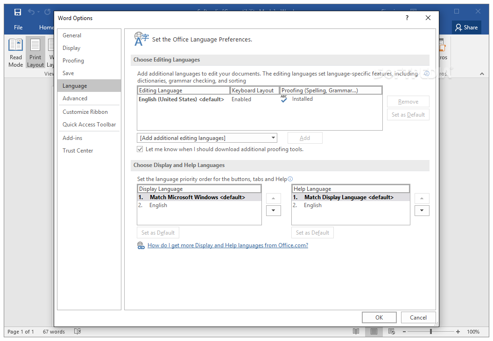Click the Save icon in Word title bar
The height and width of the screenshot is (341, 493).
tap(18, 12)
